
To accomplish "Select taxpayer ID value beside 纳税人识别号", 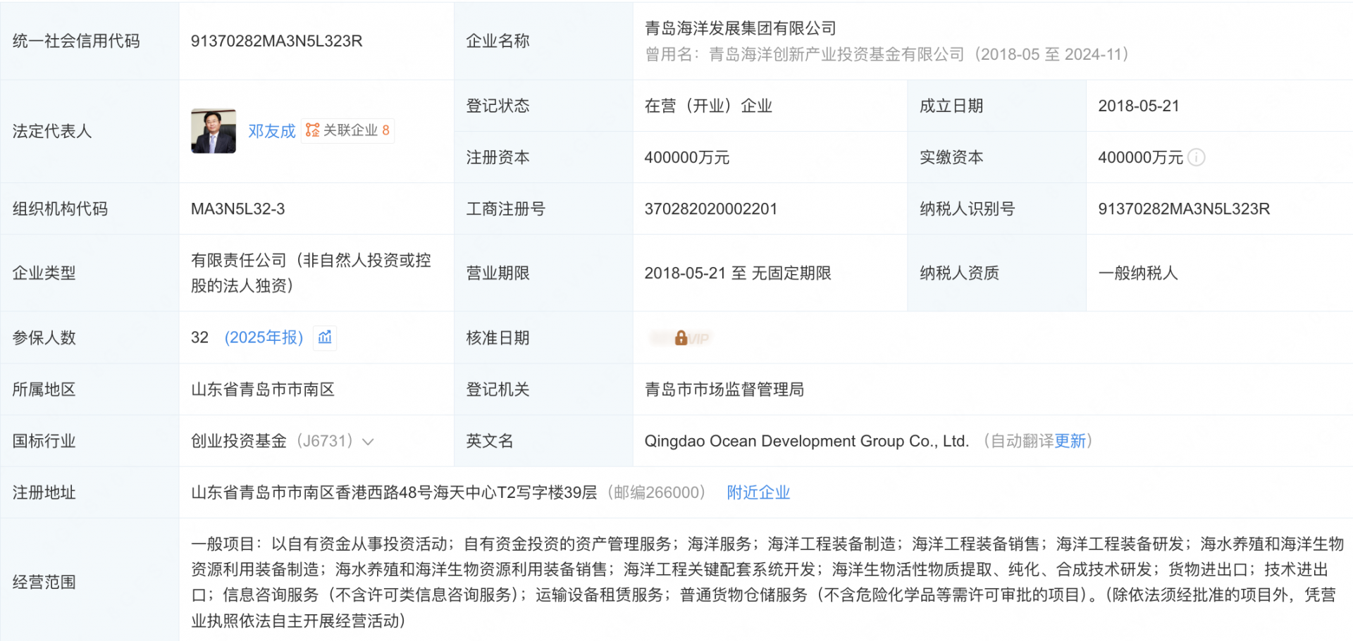I will point(1184,209).
